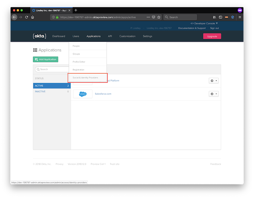Click the Pocket save icon

point(154,17)
